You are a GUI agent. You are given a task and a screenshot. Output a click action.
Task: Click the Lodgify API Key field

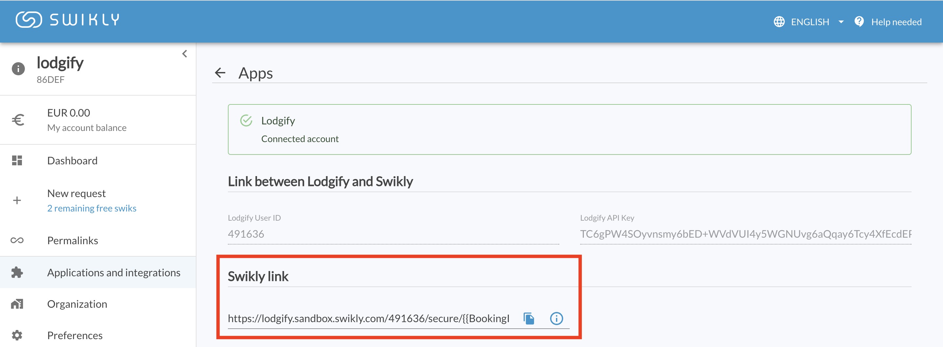click(745, 234)
